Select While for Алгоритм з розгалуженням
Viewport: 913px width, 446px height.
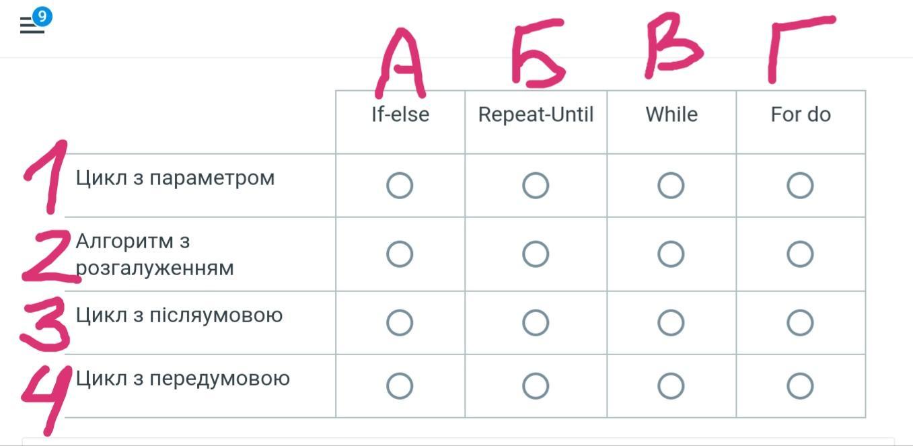(671, 254)
